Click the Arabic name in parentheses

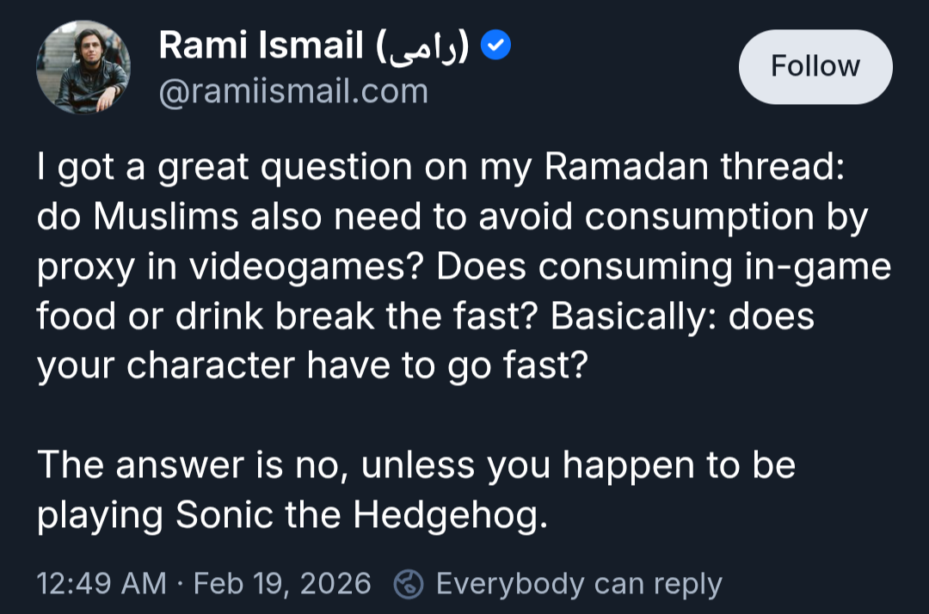point(422,46)
